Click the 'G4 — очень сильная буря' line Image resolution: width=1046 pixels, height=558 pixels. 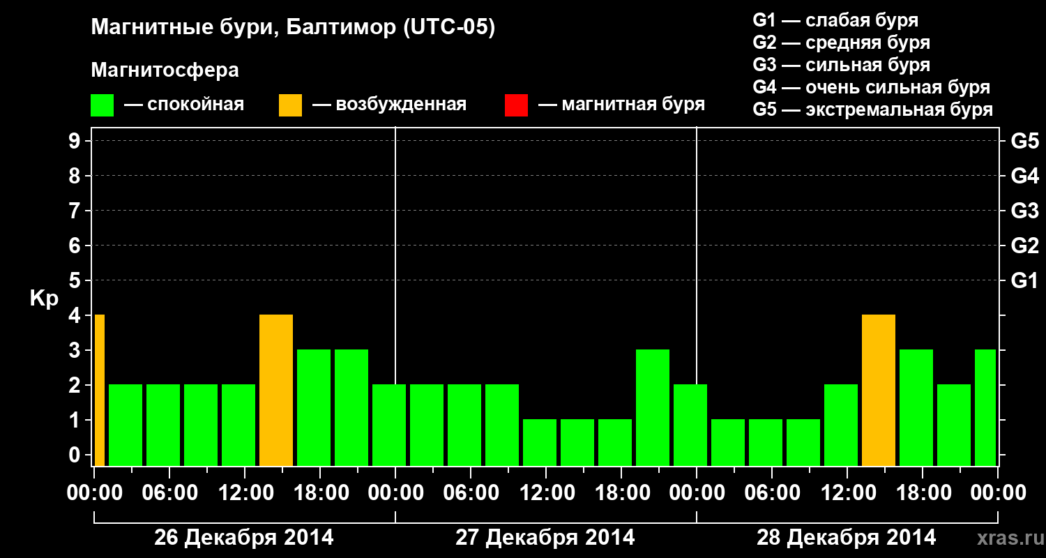tap(872, 87)
